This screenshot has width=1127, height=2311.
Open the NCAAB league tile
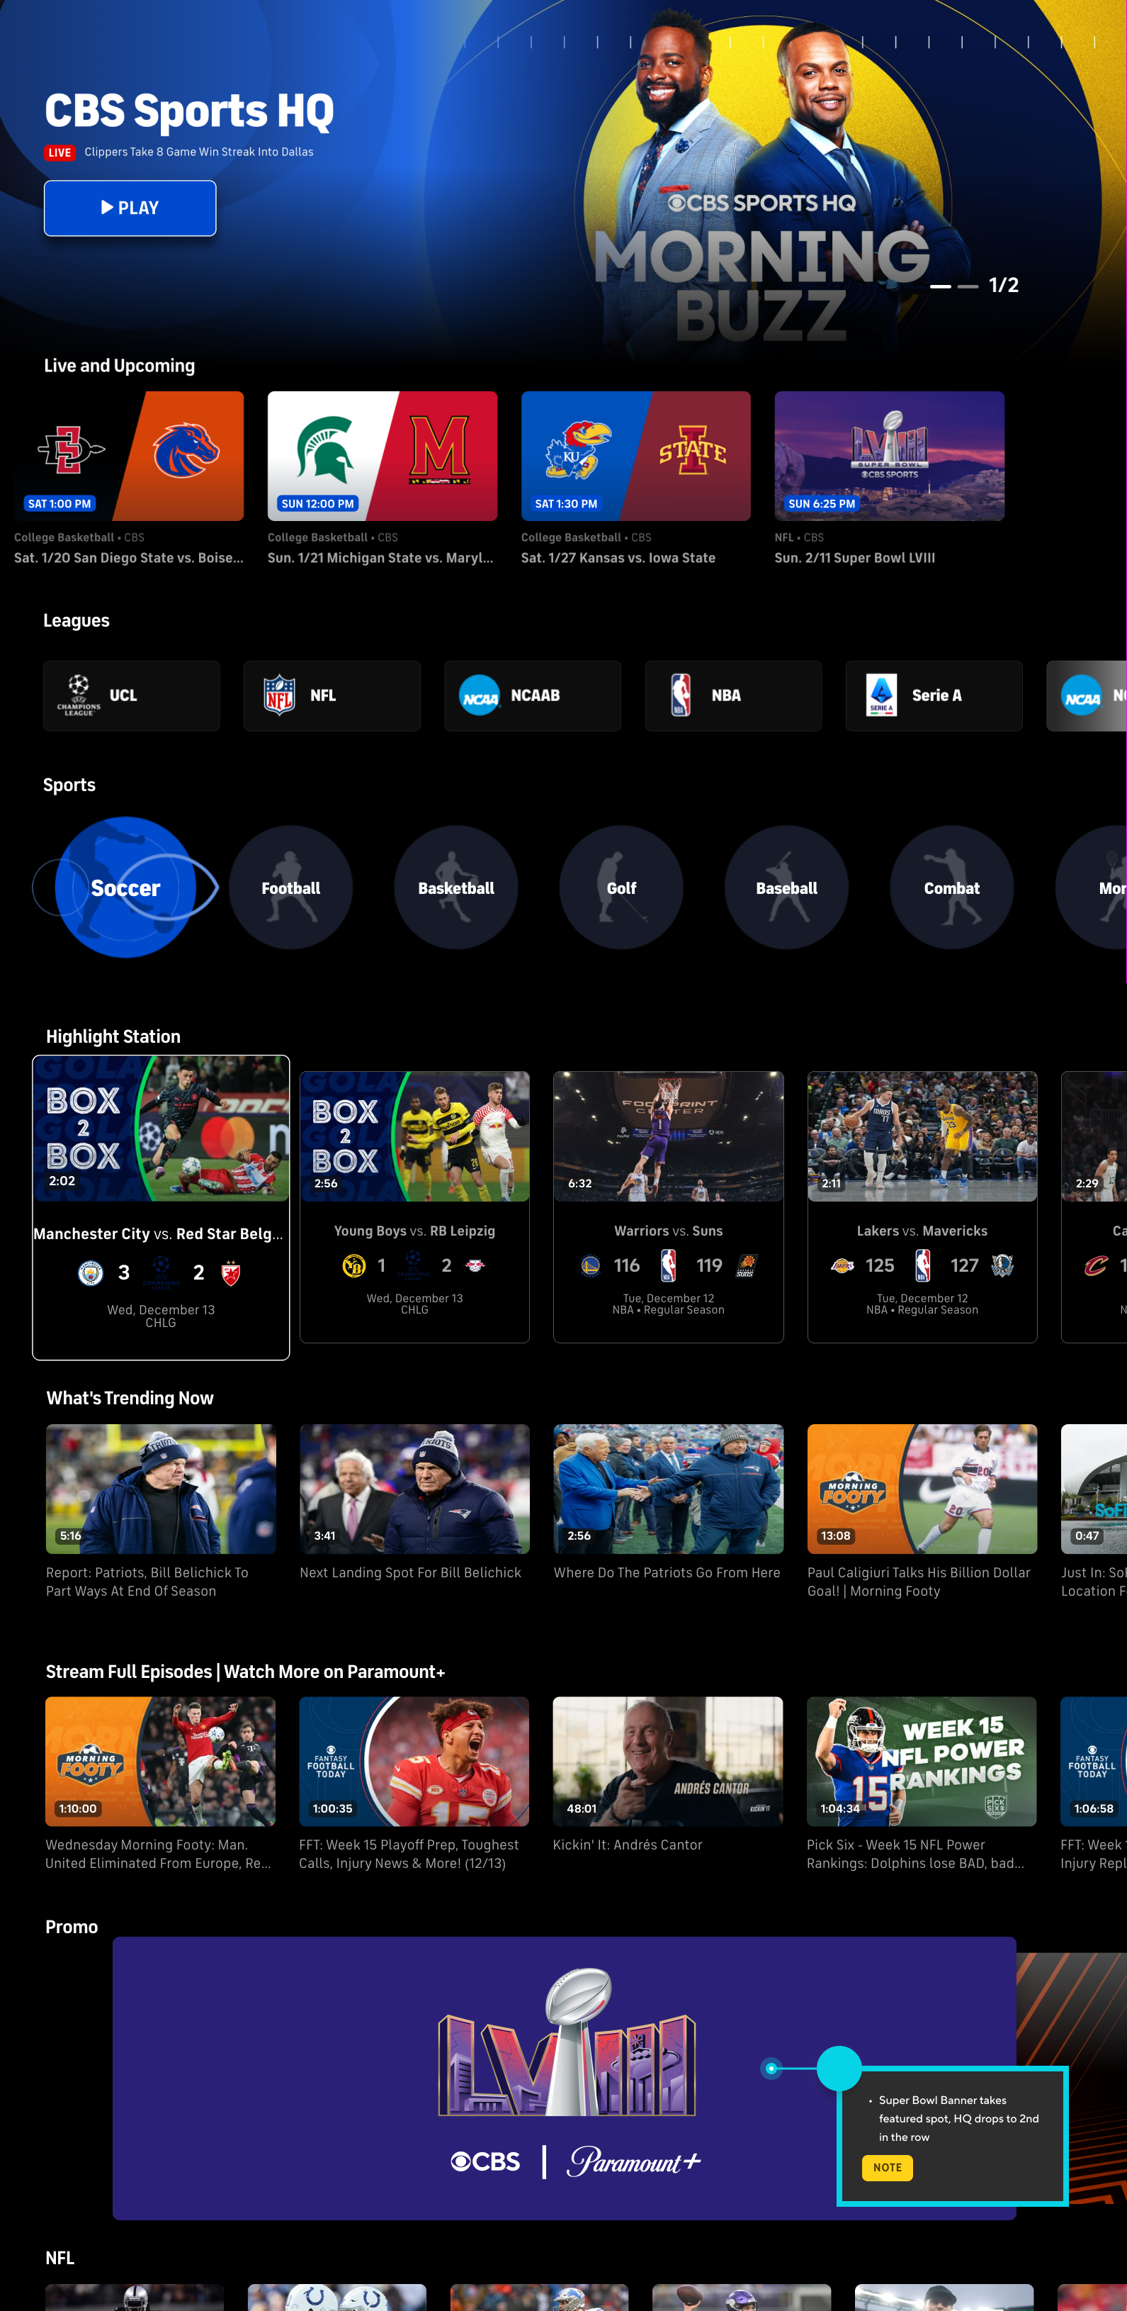(x=533, y=696)
